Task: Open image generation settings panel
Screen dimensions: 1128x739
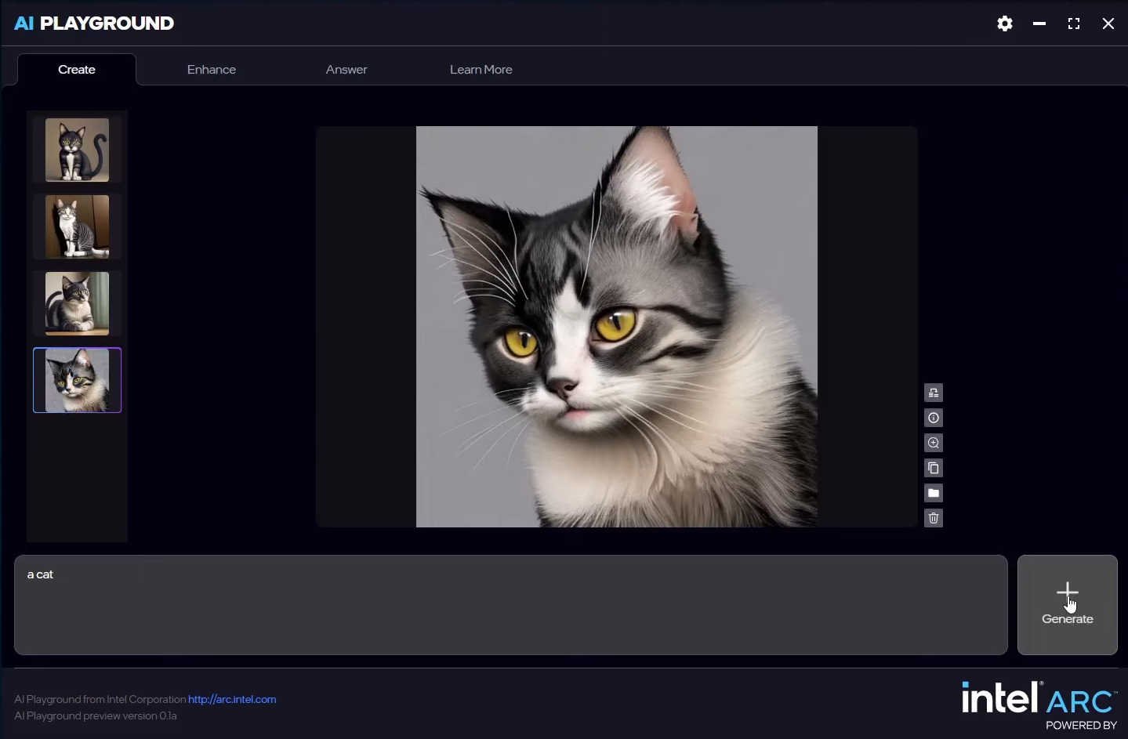Action: tap(933, 393)
